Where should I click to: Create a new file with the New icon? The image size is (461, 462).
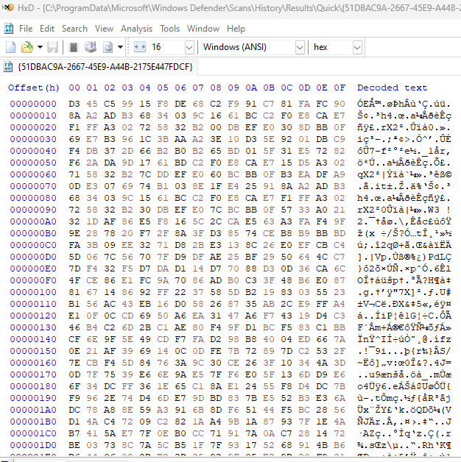11,47
